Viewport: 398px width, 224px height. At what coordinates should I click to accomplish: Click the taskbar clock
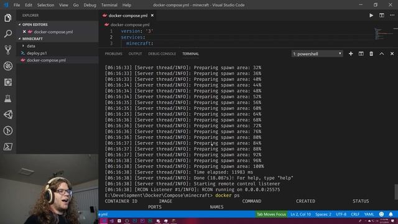click(384, 221)
